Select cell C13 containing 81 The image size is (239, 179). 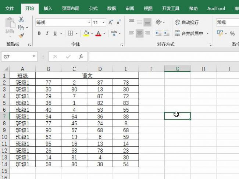pyautogui.click(x=74, y=157)
